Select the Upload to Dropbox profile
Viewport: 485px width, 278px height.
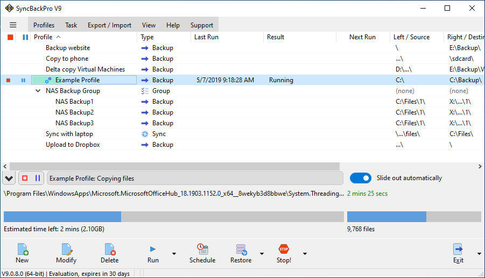click(73, 145)
